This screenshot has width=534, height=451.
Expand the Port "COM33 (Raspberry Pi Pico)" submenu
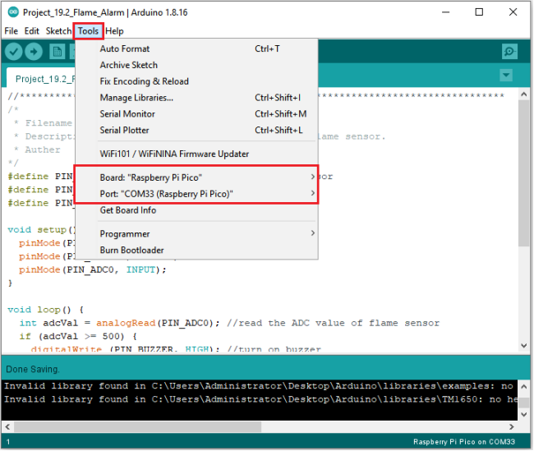coord(196,194)
